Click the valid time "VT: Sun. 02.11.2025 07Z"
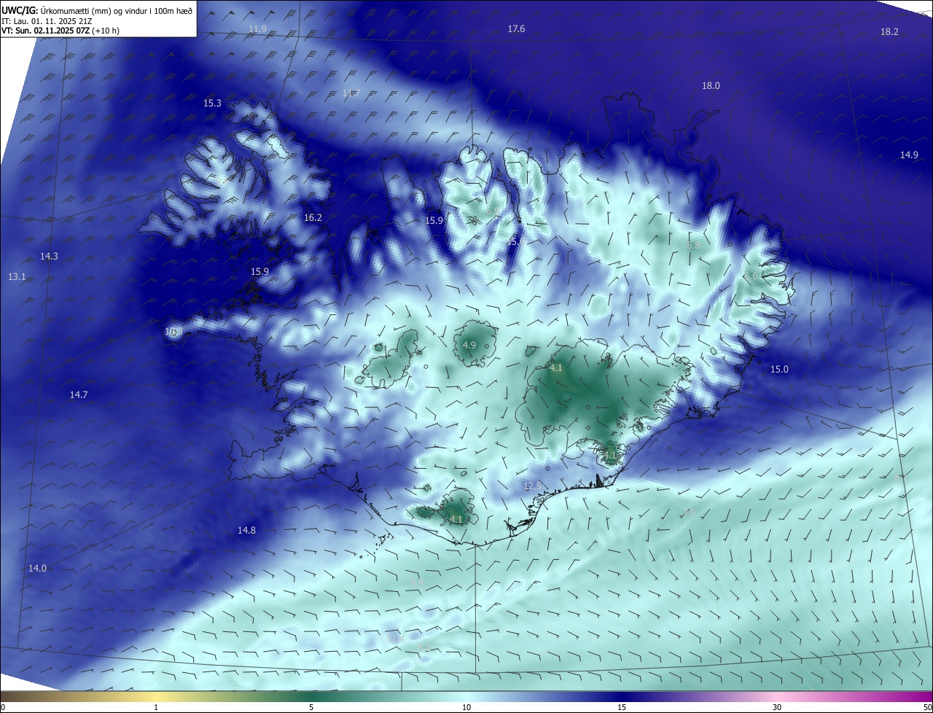 pyautogui.click(x=45, y=31)
